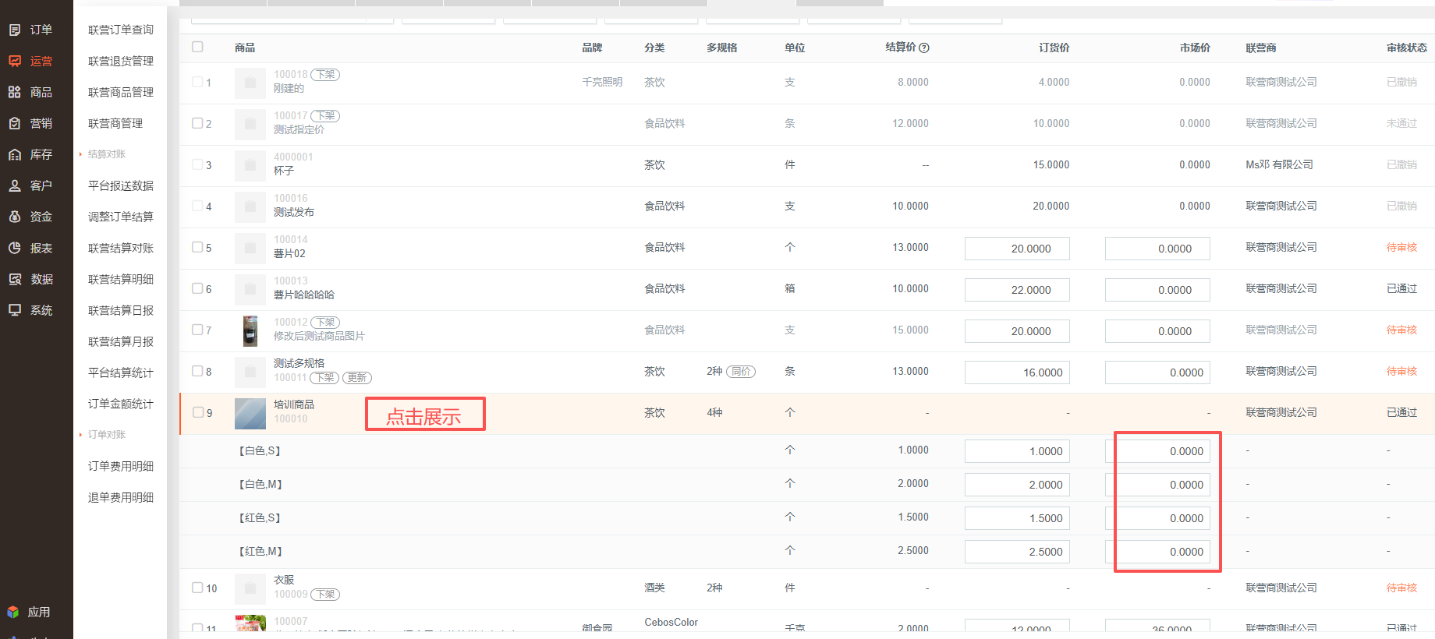This screenshot has width=1435, height=639.
Task: Select the 数据 sidebar icon
Action: pos(15,279)
